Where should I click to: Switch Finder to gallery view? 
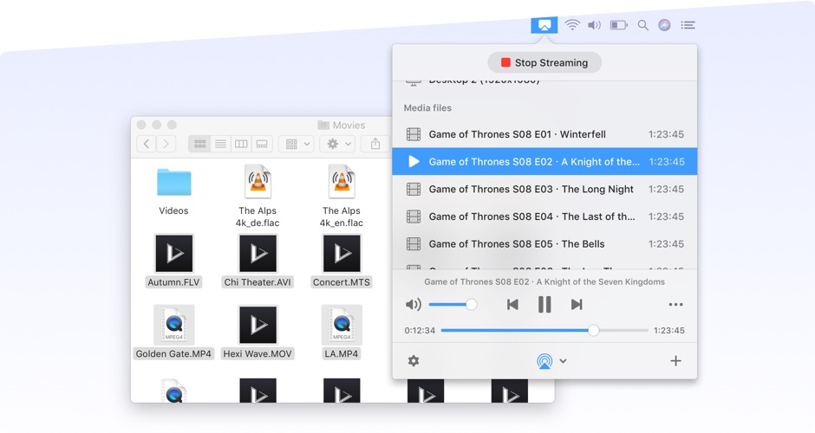(x=262, y=144)
